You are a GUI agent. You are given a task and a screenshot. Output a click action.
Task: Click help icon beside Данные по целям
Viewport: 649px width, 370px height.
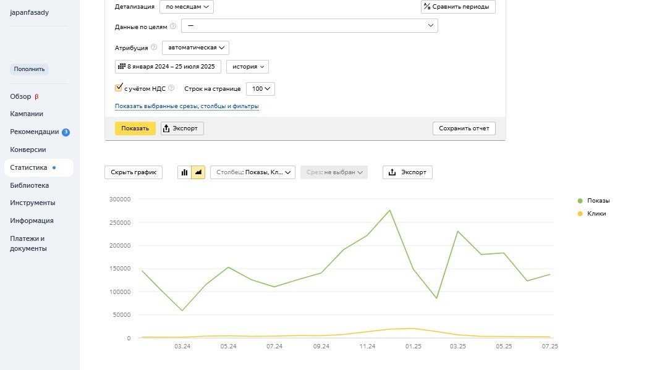(173, 26)
